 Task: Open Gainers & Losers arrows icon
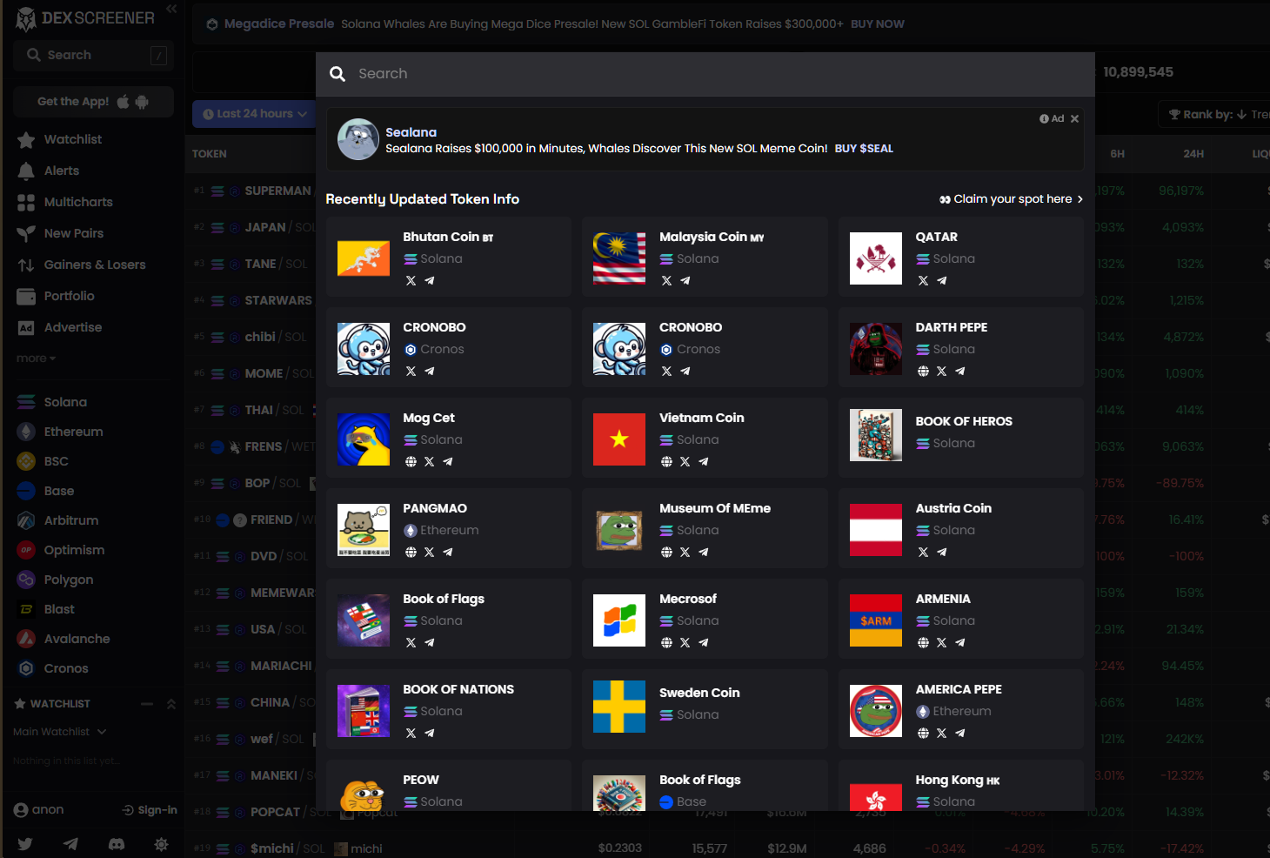(26, 265)
